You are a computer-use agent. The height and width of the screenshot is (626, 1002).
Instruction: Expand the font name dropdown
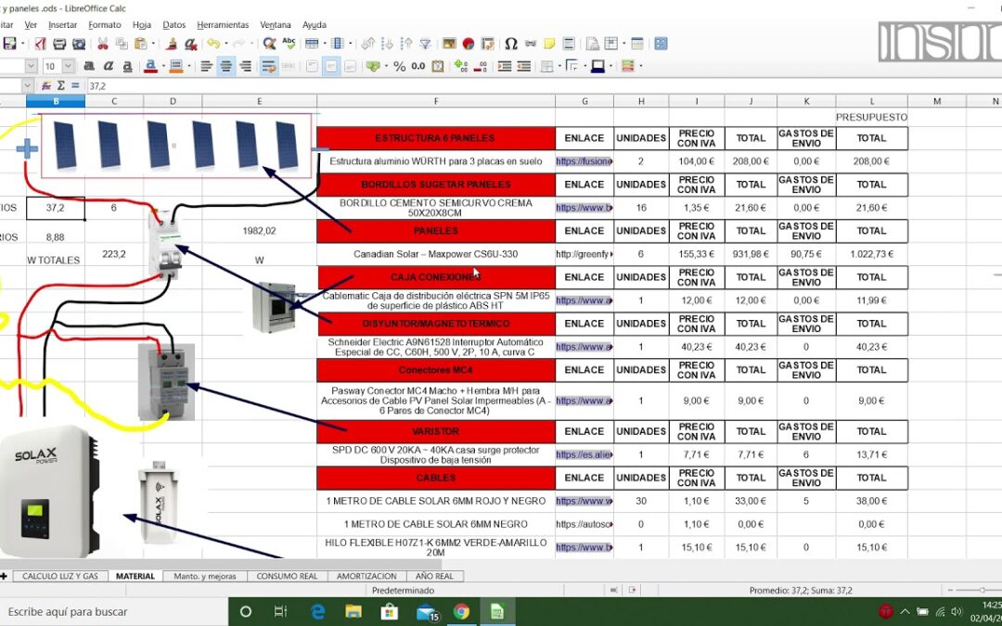point(32,66)
